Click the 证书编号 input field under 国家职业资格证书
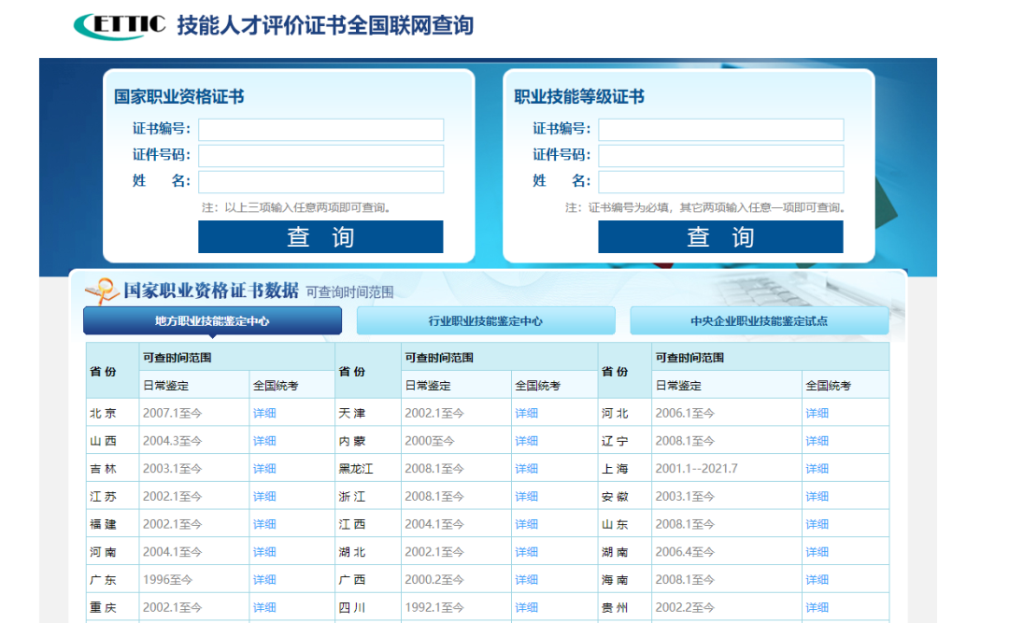Screen dimensions: 1009x623 point(320,129)
